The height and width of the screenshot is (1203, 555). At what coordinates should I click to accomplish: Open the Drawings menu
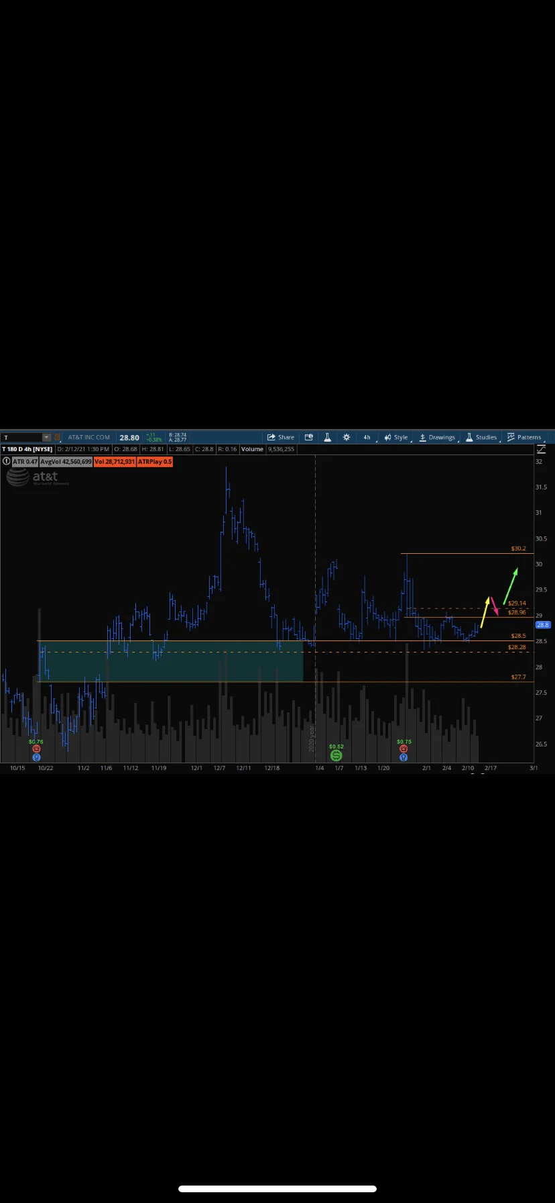(437, 437)
